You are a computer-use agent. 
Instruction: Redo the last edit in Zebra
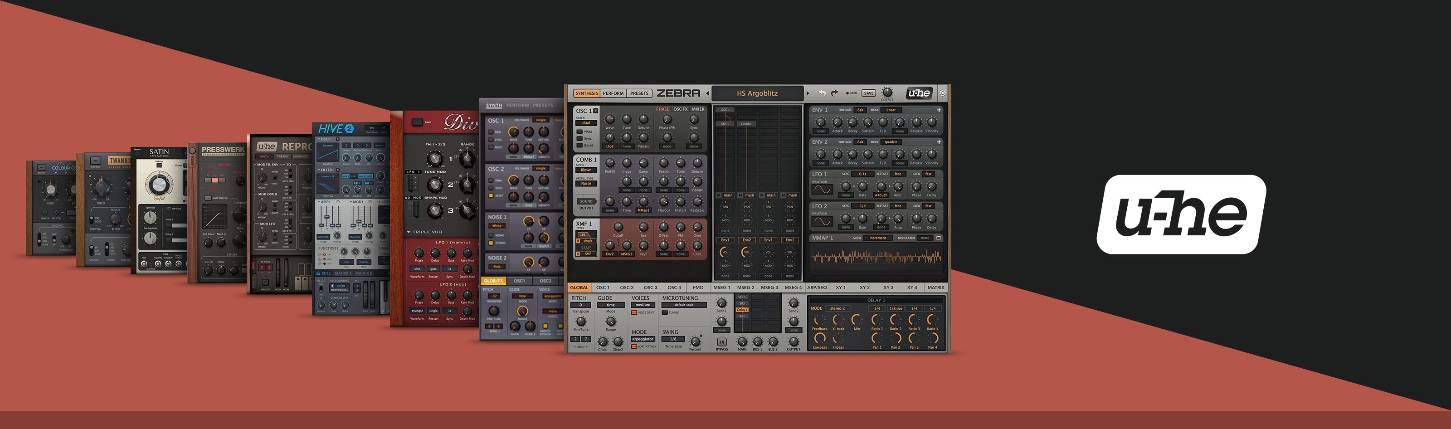[x=834, y=93]
